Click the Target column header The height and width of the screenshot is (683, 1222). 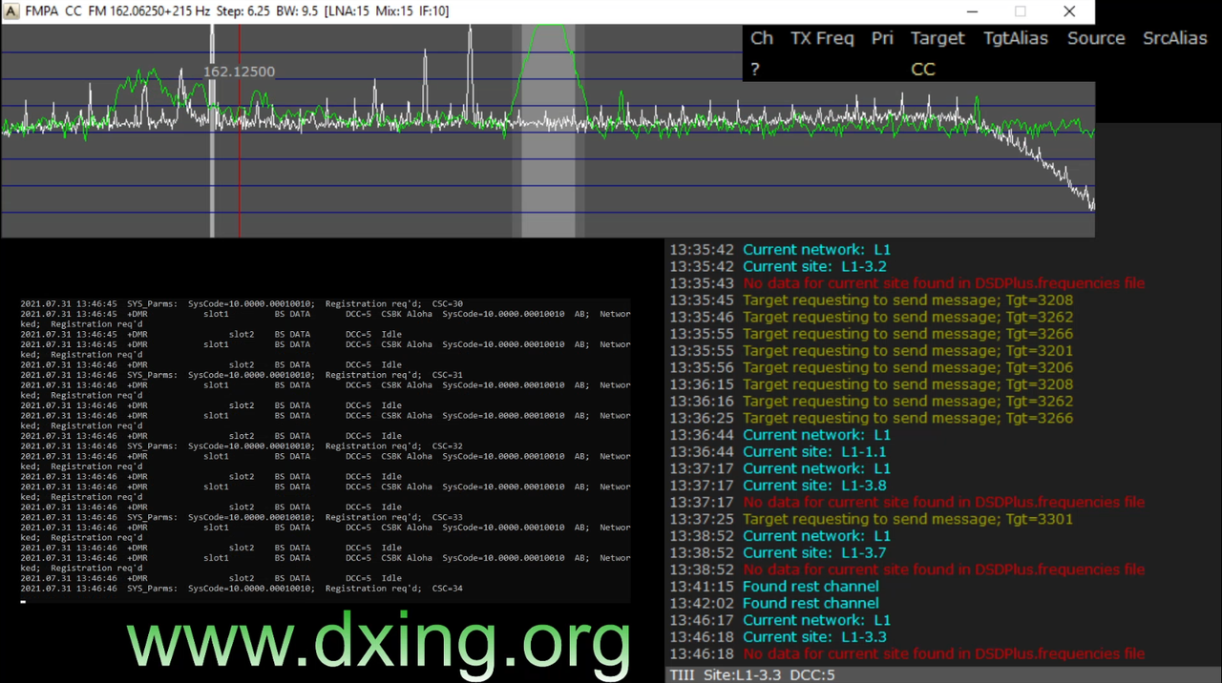pyautogui.click(x=938, y=38)
